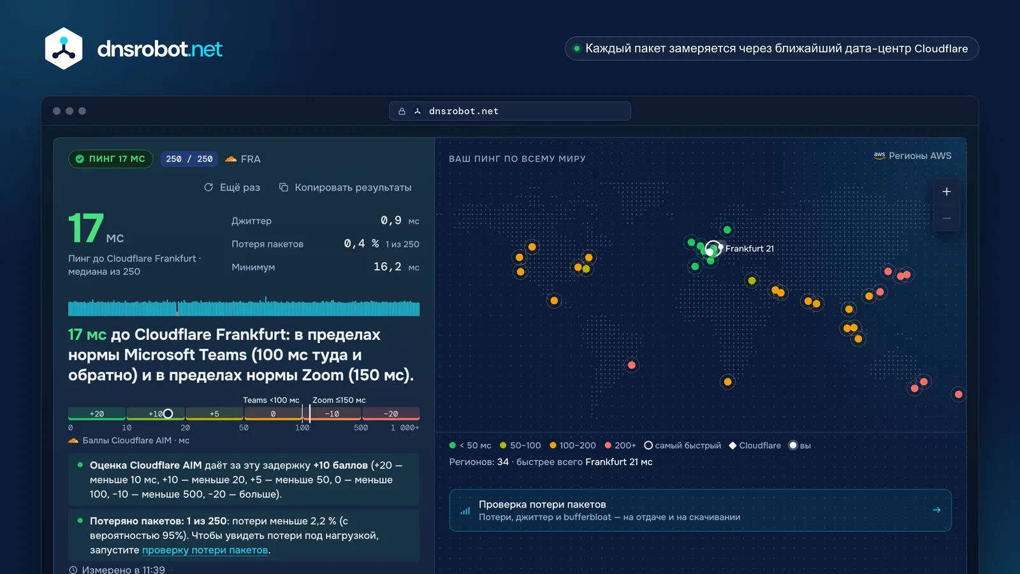Image resolution: width=1020 pixels, height=574 pixels.
Task: Click the arrow on Проверка потери пакетов card
Action: 936,510
